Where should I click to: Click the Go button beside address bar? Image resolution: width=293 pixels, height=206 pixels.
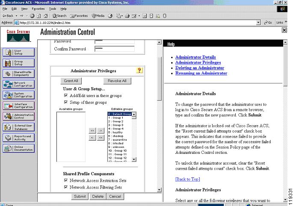tap(268, 23)
